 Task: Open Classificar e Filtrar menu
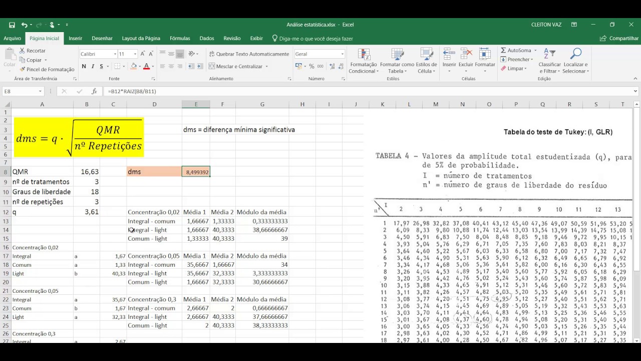click(x=549, y=61)
